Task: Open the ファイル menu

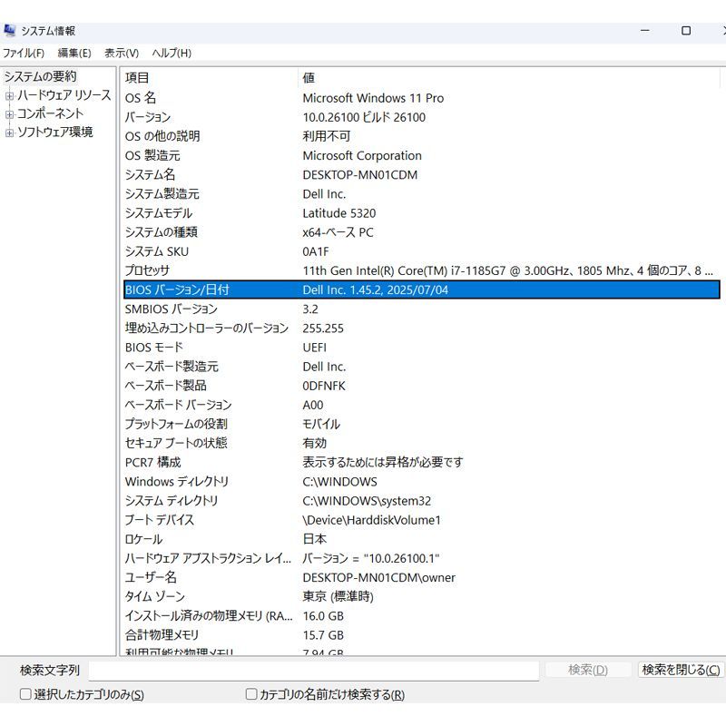Action: (23, 54)
